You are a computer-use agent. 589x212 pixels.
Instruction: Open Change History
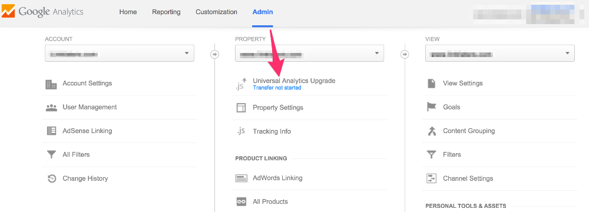tap(85, 178)
